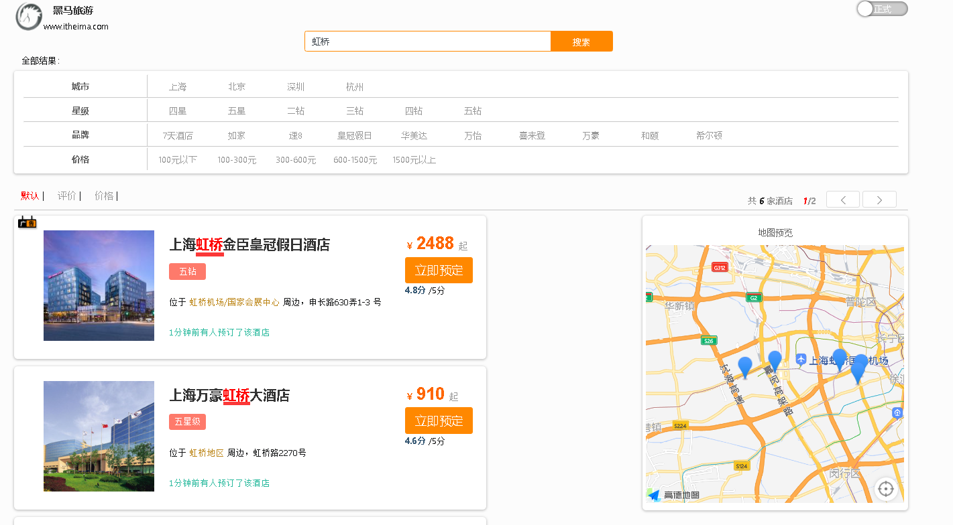Switch to the 默认 sort tab
Viewport: 953px width, 525px height.
(x=30, y=196)
